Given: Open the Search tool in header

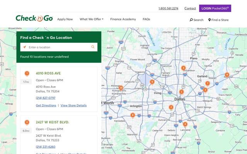Looking at the screenshot, I should point(196,20).
